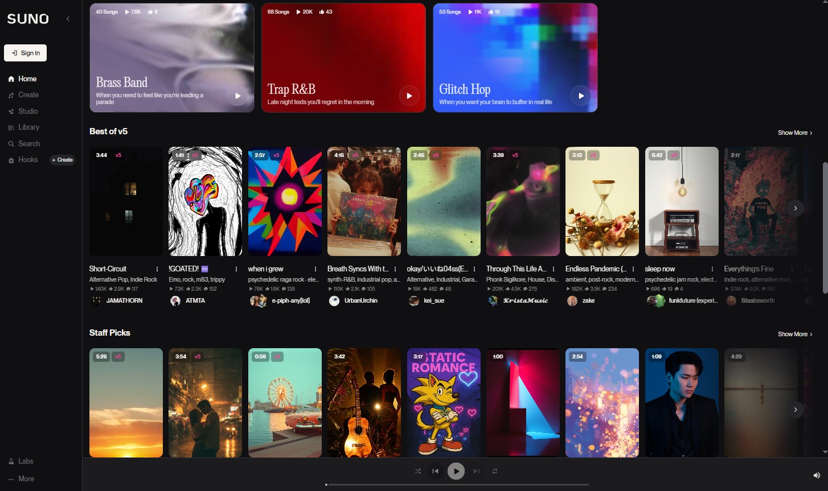Toggle repeat in the player bar

coord(495,471)
